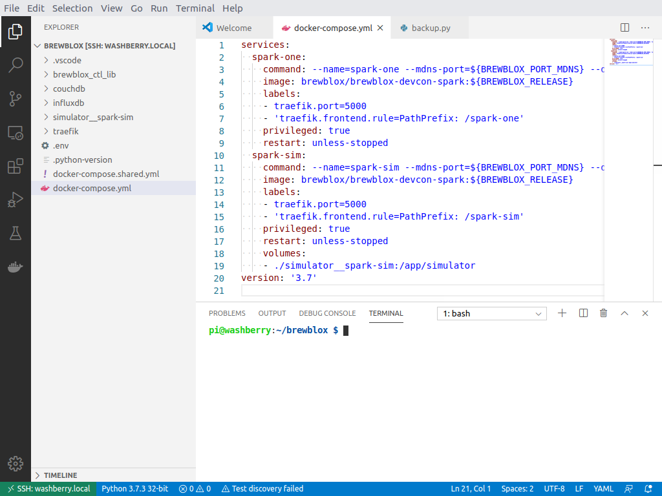662x496 pixels.
Task: Click the Ln 21, Col 1 indicator
Action: 471,489
